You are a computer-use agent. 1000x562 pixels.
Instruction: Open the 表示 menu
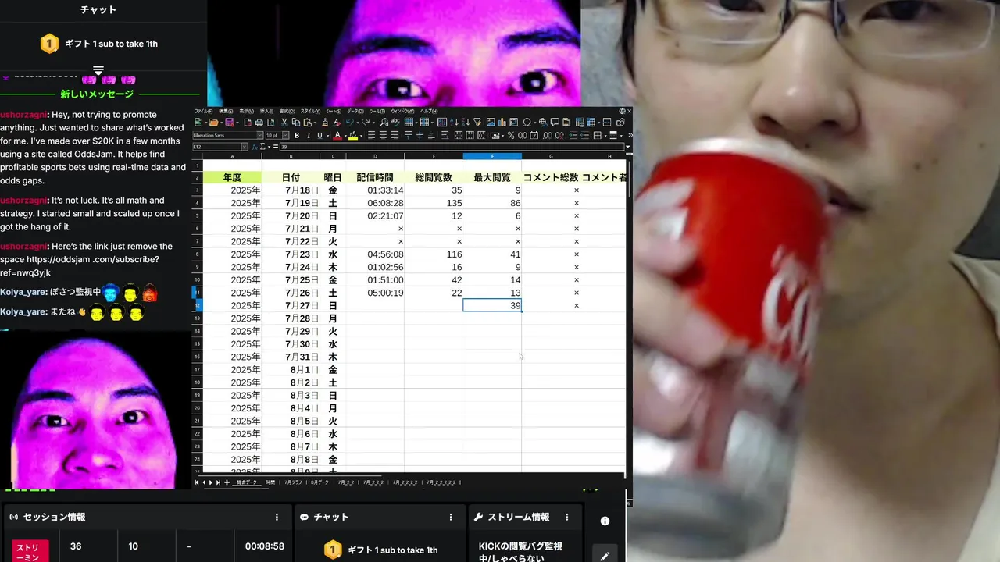coord(246,112)
